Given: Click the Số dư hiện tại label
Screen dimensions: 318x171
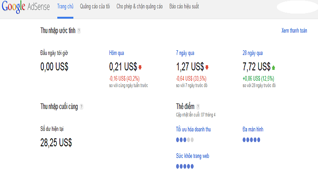Looking at the screenshot, I should point(52,129).
